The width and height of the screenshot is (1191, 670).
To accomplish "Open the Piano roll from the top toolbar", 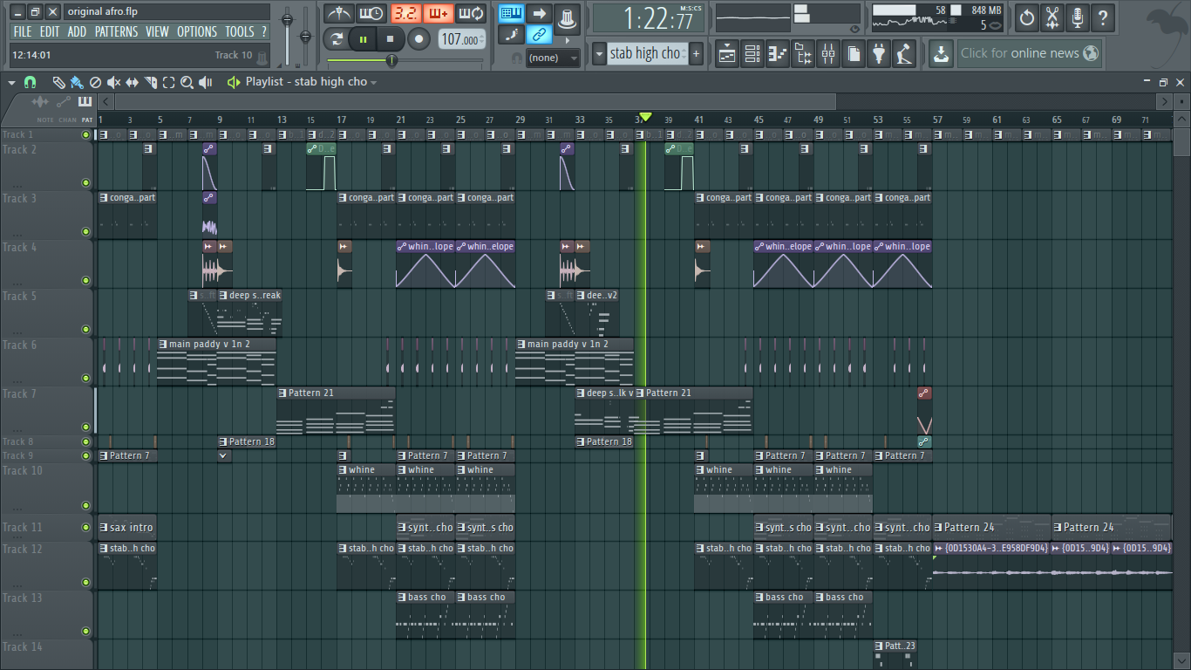I will tap(776, 53).
